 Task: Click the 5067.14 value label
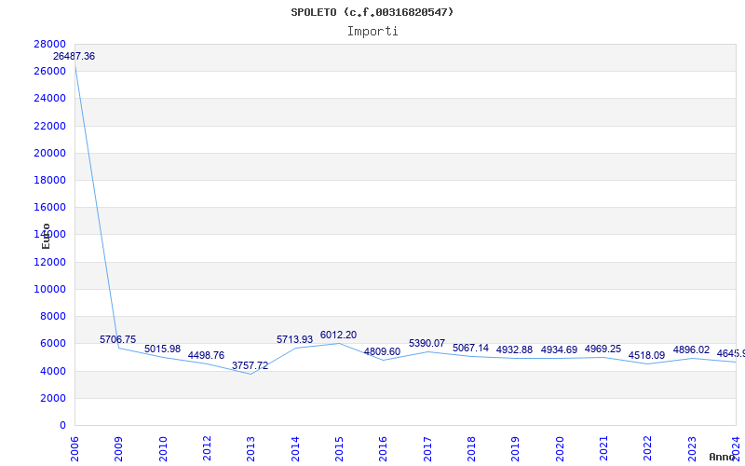(x=470, y=348)
